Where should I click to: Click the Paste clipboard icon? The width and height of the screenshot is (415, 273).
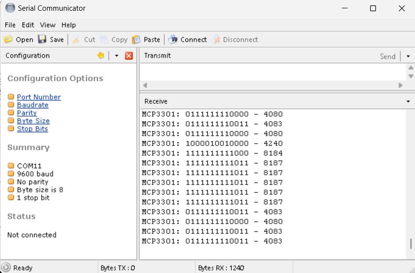coord(137,40)
